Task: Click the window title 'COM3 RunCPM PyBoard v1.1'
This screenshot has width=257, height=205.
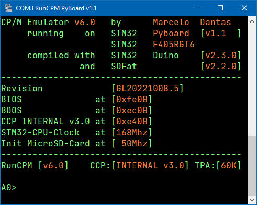Action: pos(56,8)
